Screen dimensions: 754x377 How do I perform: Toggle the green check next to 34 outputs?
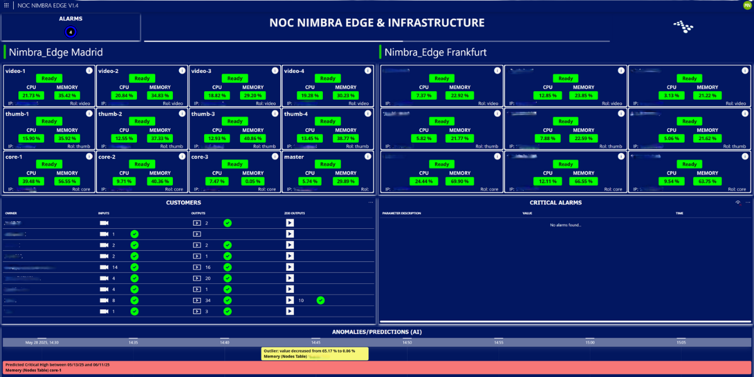[227, 300]
